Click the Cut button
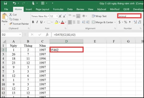The width and height of the screenshot is (144, 98). 13,15
